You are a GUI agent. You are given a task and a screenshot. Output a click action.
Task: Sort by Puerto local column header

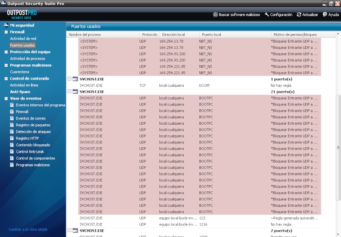[235, 34]
